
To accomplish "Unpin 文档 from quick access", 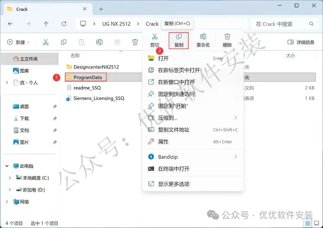I will tap(55, 130).
